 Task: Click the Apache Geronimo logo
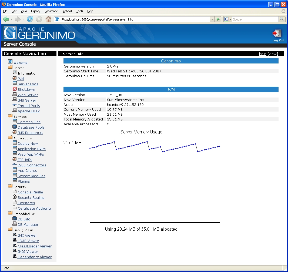click(x=39, y=33)
